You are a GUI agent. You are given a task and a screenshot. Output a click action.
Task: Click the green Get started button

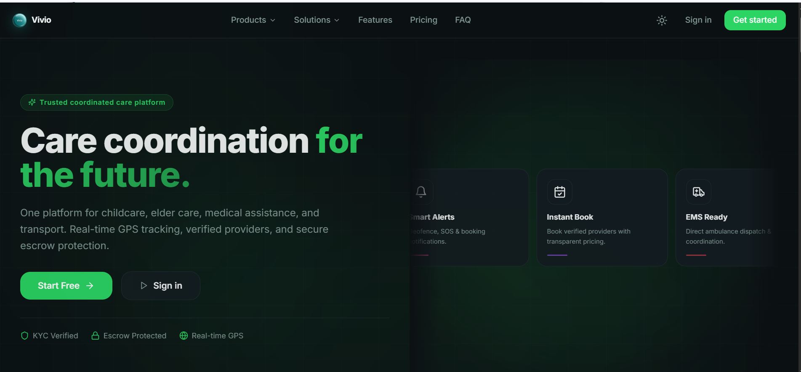coord(755,20)
